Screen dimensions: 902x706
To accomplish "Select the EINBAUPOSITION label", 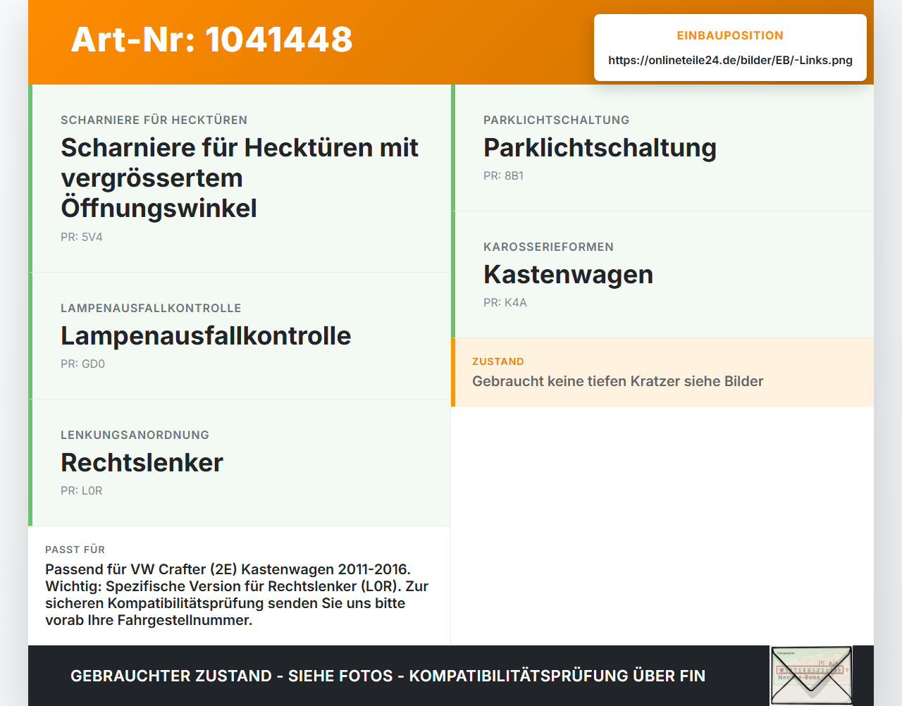I will tap(730, 35).
